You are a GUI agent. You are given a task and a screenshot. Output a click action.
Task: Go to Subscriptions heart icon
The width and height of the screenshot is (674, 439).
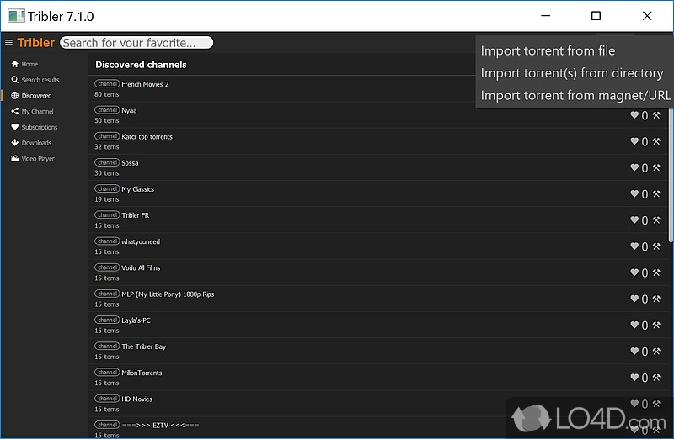[14, 127]
